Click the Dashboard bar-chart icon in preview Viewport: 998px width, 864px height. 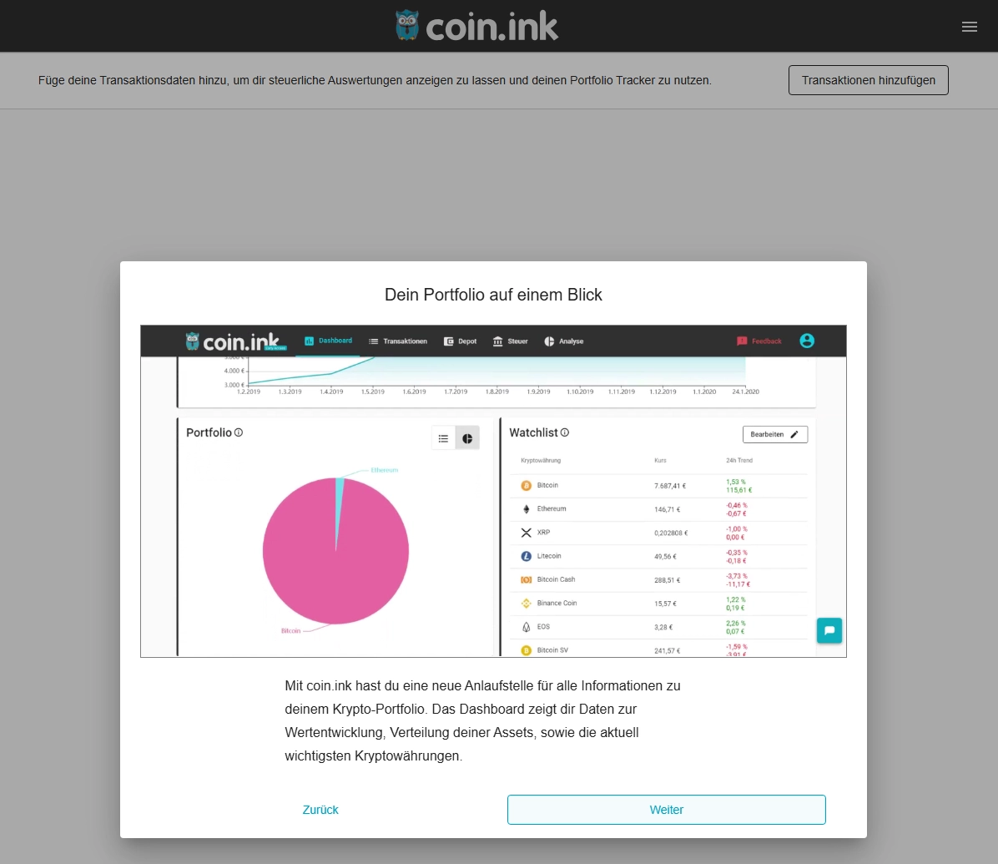tap(309, 341)
